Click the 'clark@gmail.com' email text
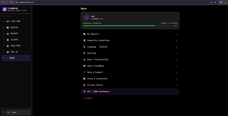 97,19
